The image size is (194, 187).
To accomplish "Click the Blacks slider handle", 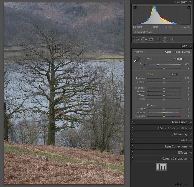I will pyautogui.click(x=164, y=99).
